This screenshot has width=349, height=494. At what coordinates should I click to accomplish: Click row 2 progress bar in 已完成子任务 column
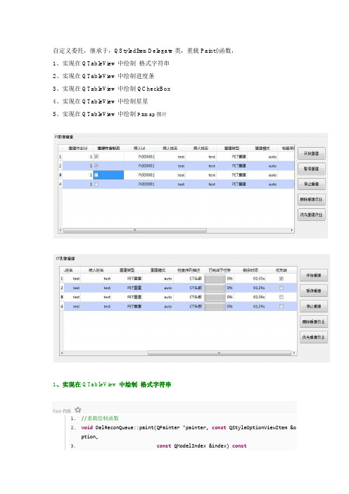[215, 288]
